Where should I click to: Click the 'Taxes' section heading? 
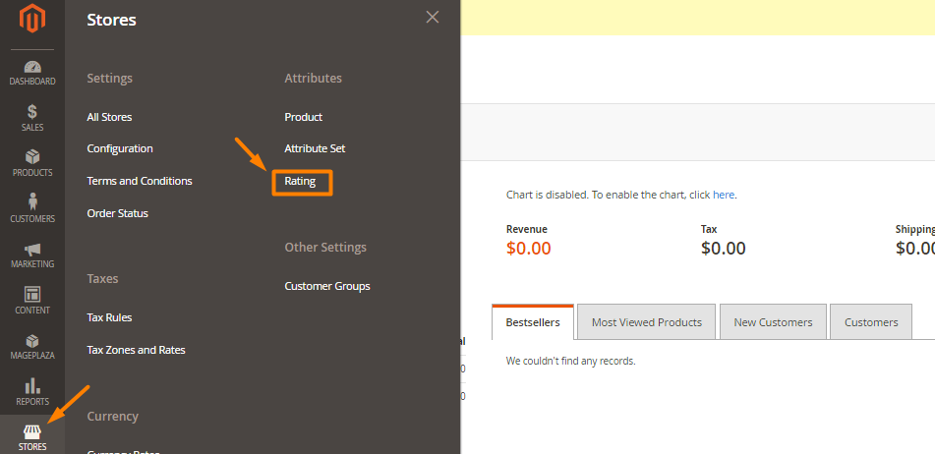click(x=102, y=279)
